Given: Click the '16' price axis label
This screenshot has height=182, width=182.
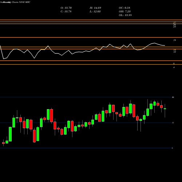Looking at the screenshot, I should pyautogui.click(x=173, y=97).
